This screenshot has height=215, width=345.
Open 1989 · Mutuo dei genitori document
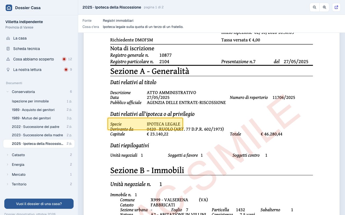click(x=39, y=118)
